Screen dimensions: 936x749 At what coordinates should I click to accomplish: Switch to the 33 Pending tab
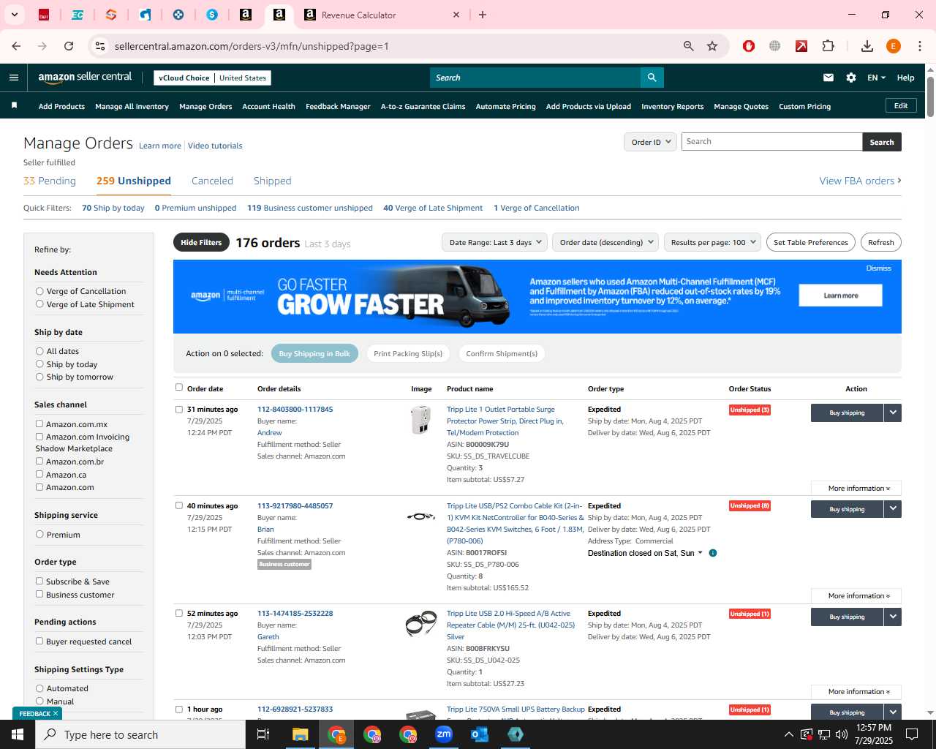[50, 181]
